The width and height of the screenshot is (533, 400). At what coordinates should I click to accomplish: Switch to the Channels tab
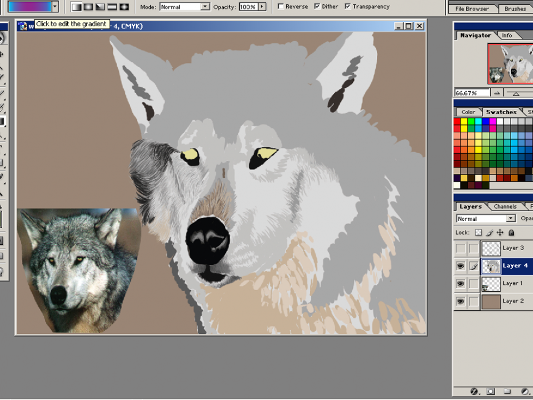[x=505, y=206]
